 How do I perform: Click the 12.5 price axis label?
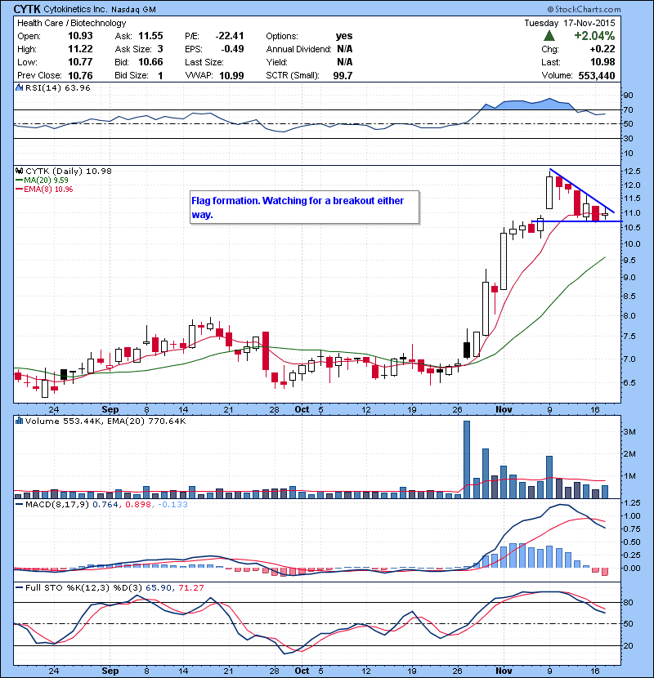[632, 172]
